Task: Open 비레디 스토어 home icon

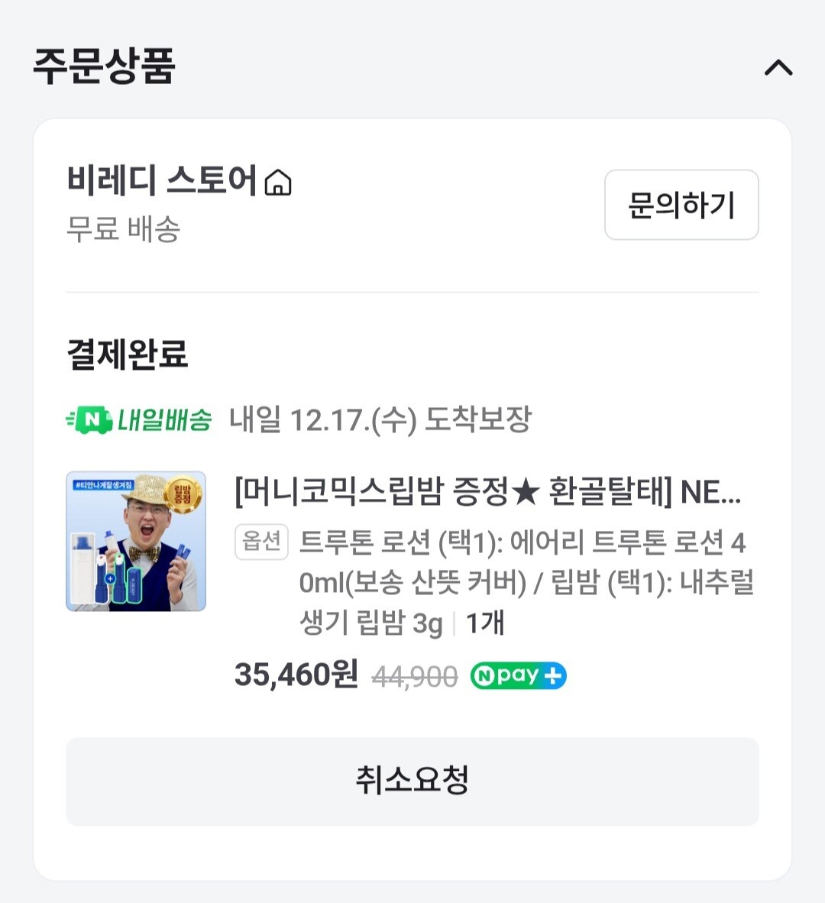Action: (278, 183)
